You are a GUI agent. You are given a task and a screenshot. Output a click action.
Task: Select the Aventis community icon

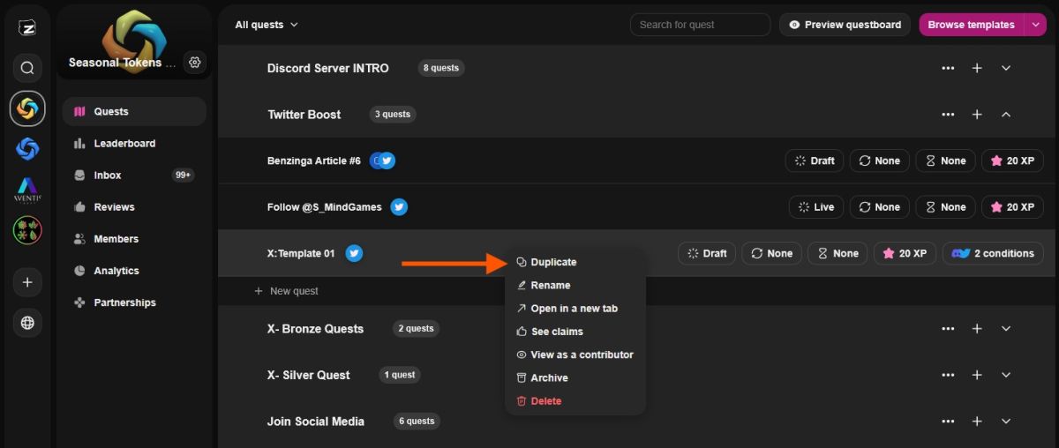27,190
